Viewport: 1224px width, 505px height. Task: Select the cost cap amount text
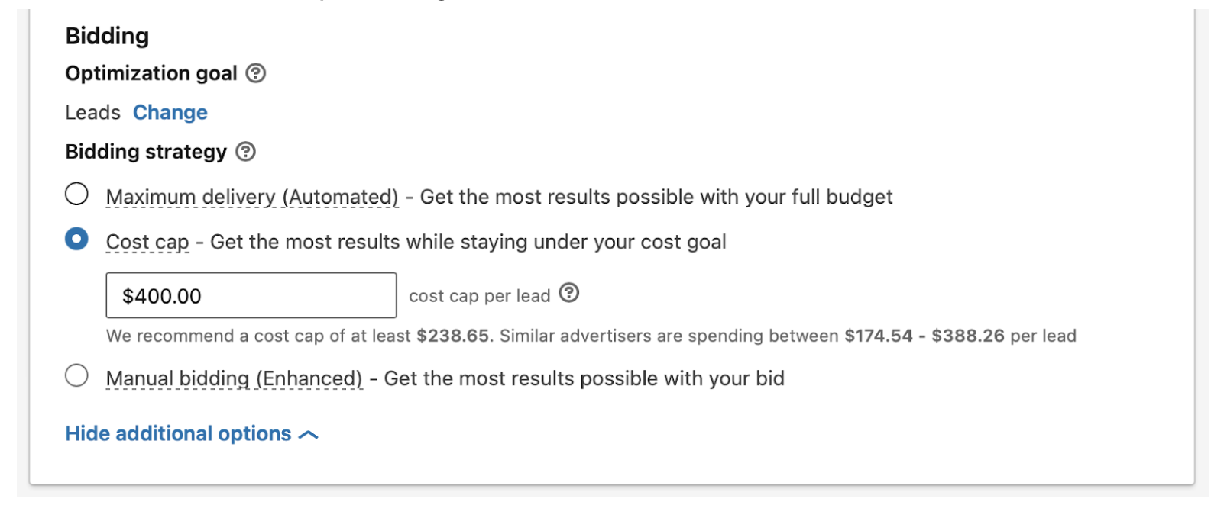(x=160, y=296)
